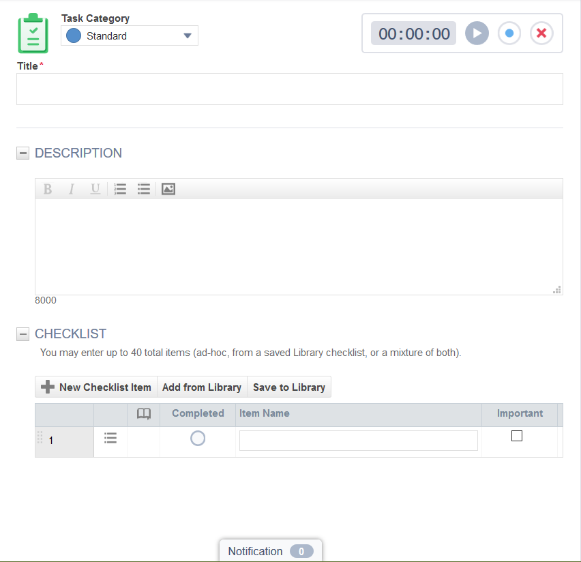Screen dimensions: 581x562
Task: Insert a numbered list in description
Action: tap(120, 189)
